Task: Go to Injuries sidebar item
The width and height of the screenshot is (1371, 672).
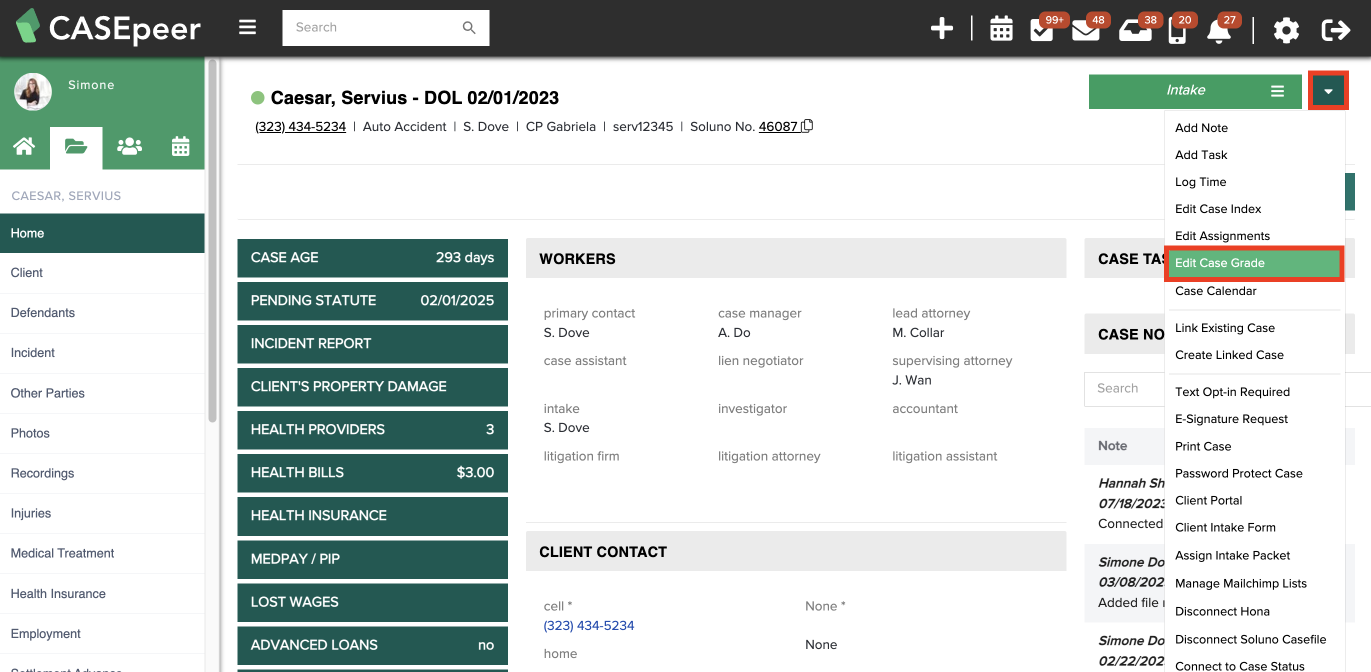Action: click(102, 513)
